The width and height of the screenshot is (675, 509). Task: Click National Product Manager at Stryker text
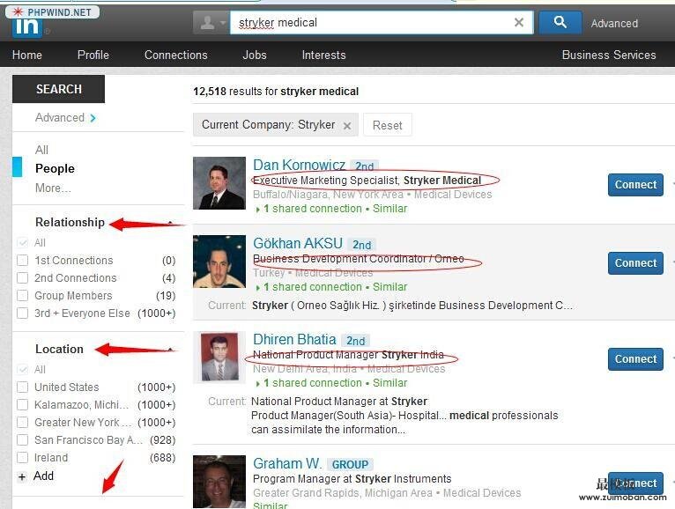[339, 402]
